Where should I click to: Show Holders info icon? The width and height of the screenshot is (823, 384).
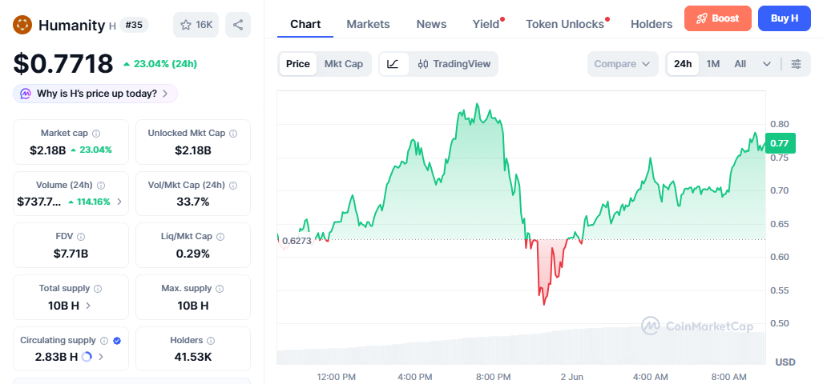[x=211, y=341]
